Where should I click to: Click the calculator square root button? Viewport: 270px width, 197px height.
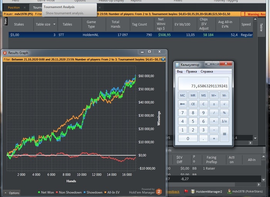pos(224,104)
